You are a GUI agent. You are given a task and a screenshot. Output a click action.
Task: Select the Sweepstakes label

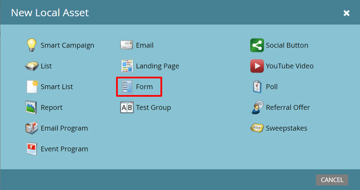(x=287, y=128)
